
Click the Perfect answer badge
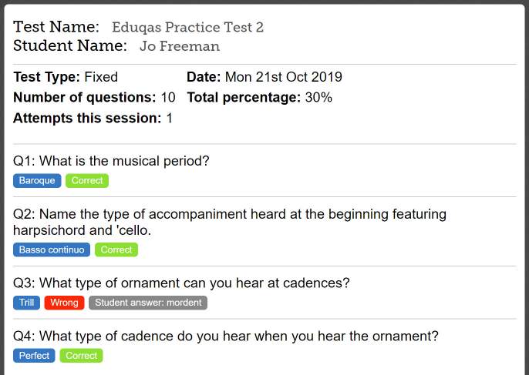tap(34, 356)
